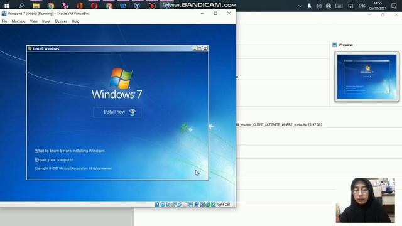Click the network adapter status icon

(174, 205)
